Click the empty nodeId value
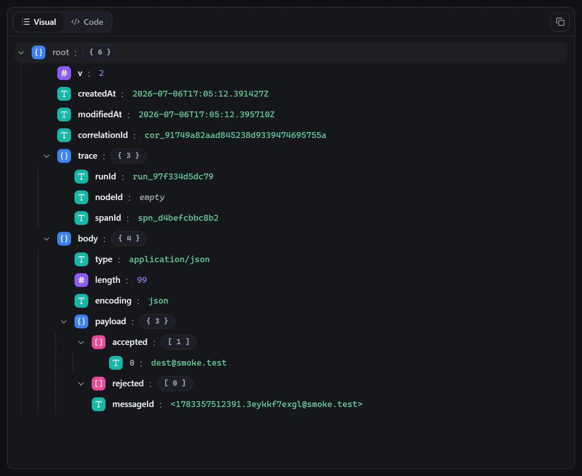Image resolution: width=582 pixels, height=476 pixels. tap(152, 197)
